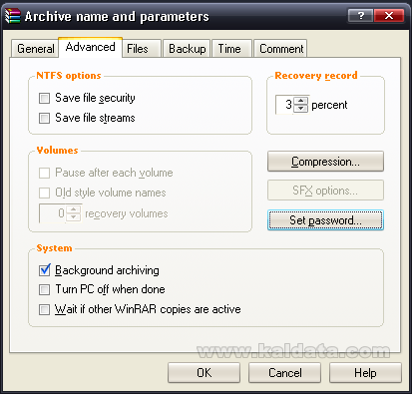Increase recovery record percent with up arrow
The height and width of the screenshot is (394, 412).
(301, 101)
